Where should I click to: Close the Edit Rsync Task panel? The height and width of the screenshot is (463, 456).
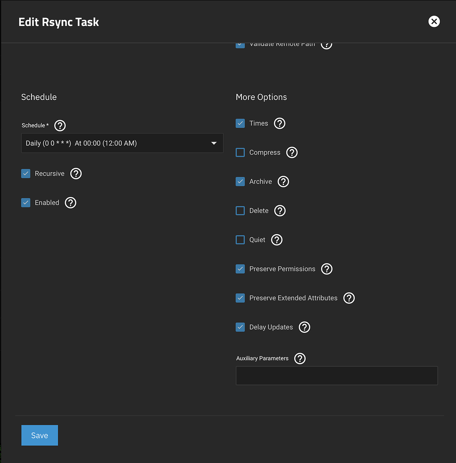(434, 21)
